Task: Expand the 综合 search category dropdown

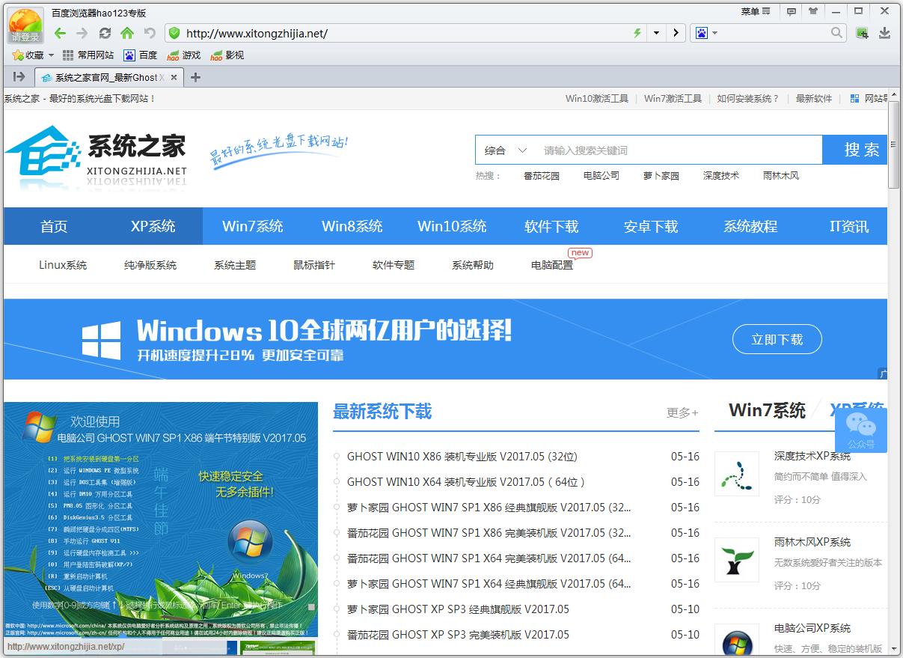Action: coord(506,150)
